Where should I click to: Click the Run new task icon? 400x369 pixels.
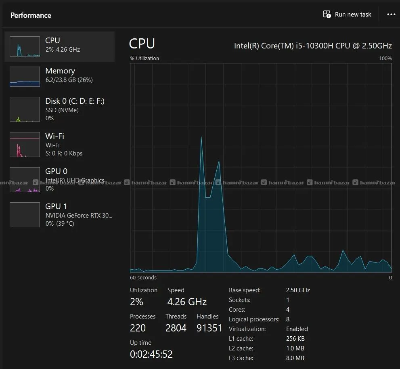(327, 14)
